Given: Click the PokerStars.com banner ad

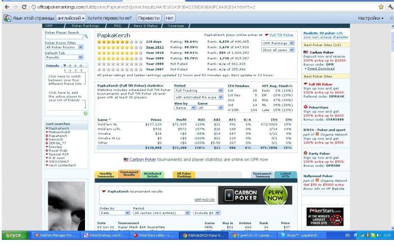Looking at the screenshot, I should (325, 217).
